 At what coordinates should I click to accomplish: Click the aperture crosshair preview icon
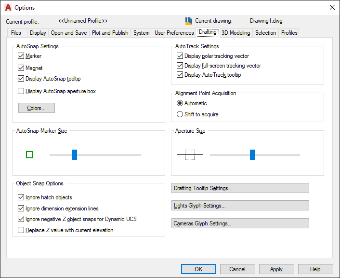pyautogui.click(x=190, y=154)
